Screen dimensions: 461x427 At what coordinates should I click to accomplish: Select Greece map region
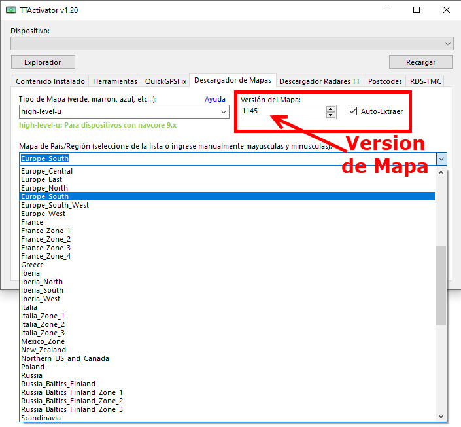coord(228,265)
